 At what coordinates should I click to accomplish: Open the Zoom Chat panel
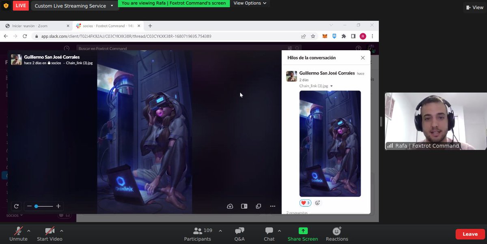point(269,234)
